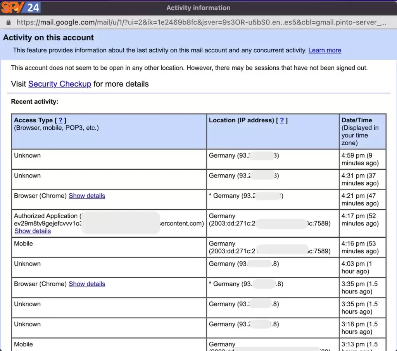Click the Unknown access type in 4:03 pm row
397x351 pixels.
coord(28,264)
